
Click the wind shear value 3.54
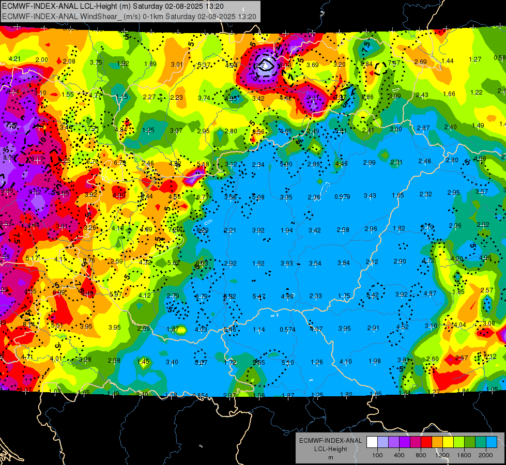(315, 263)
